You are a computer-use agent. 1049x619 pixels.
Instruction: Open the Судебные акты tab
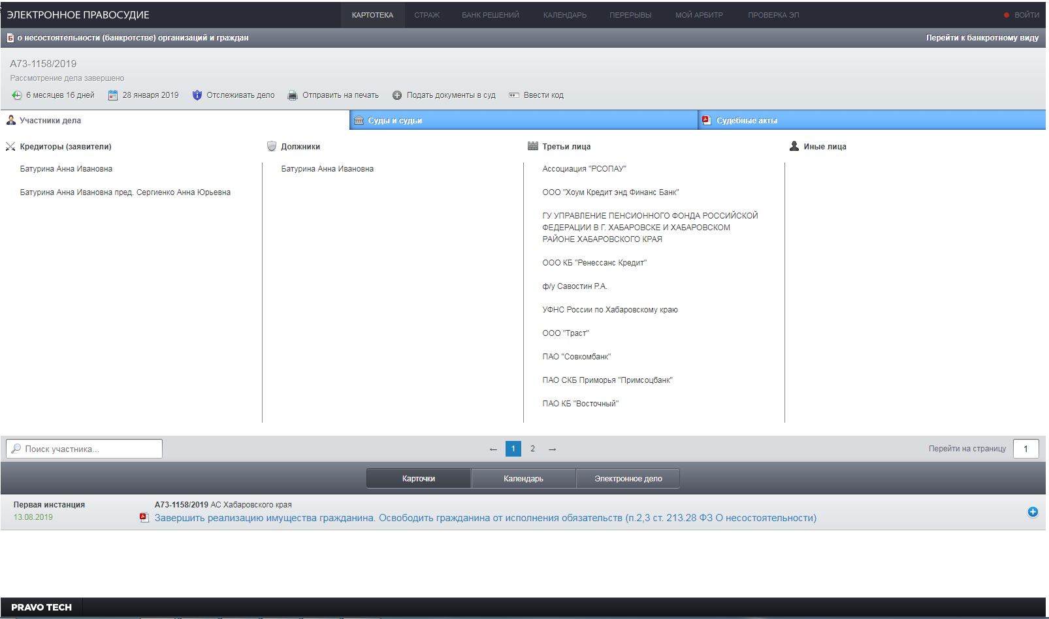click(746, 121)
